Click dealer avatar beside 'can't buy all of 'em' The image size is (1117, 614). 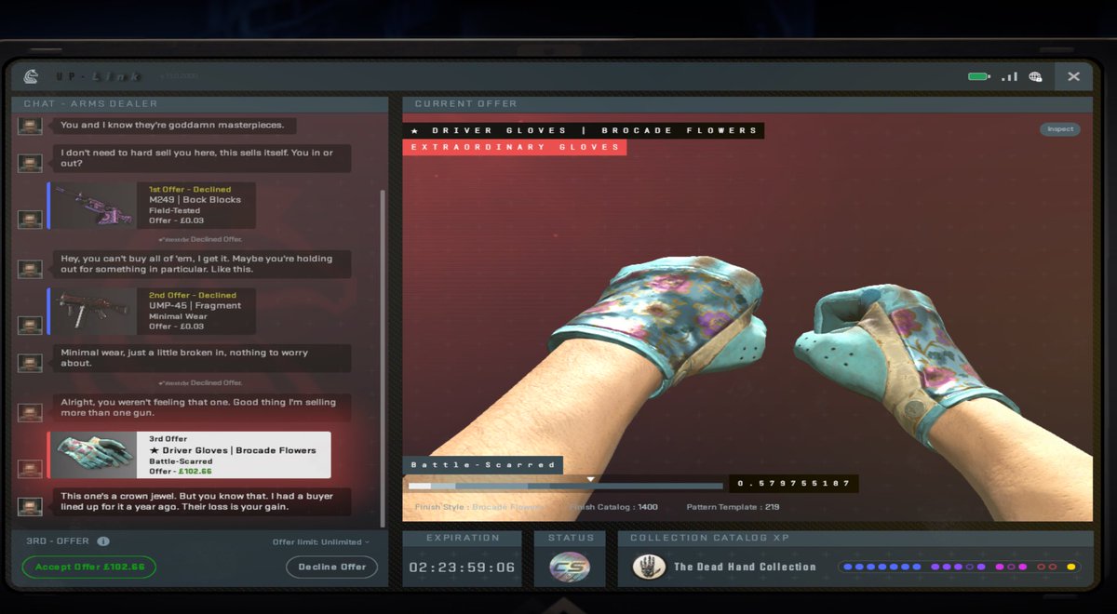[x=30, y=269]
